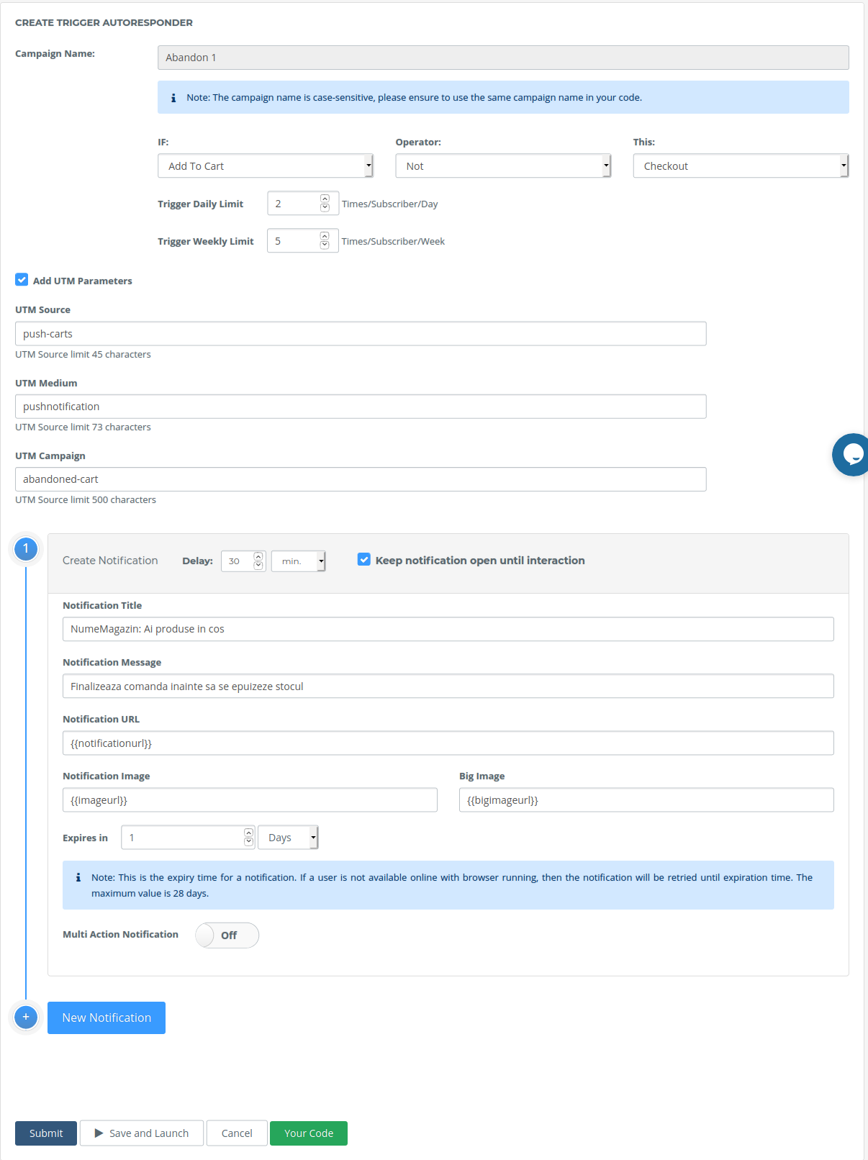
Task: Click the info icon in expiry note
Action: (78, 877)
